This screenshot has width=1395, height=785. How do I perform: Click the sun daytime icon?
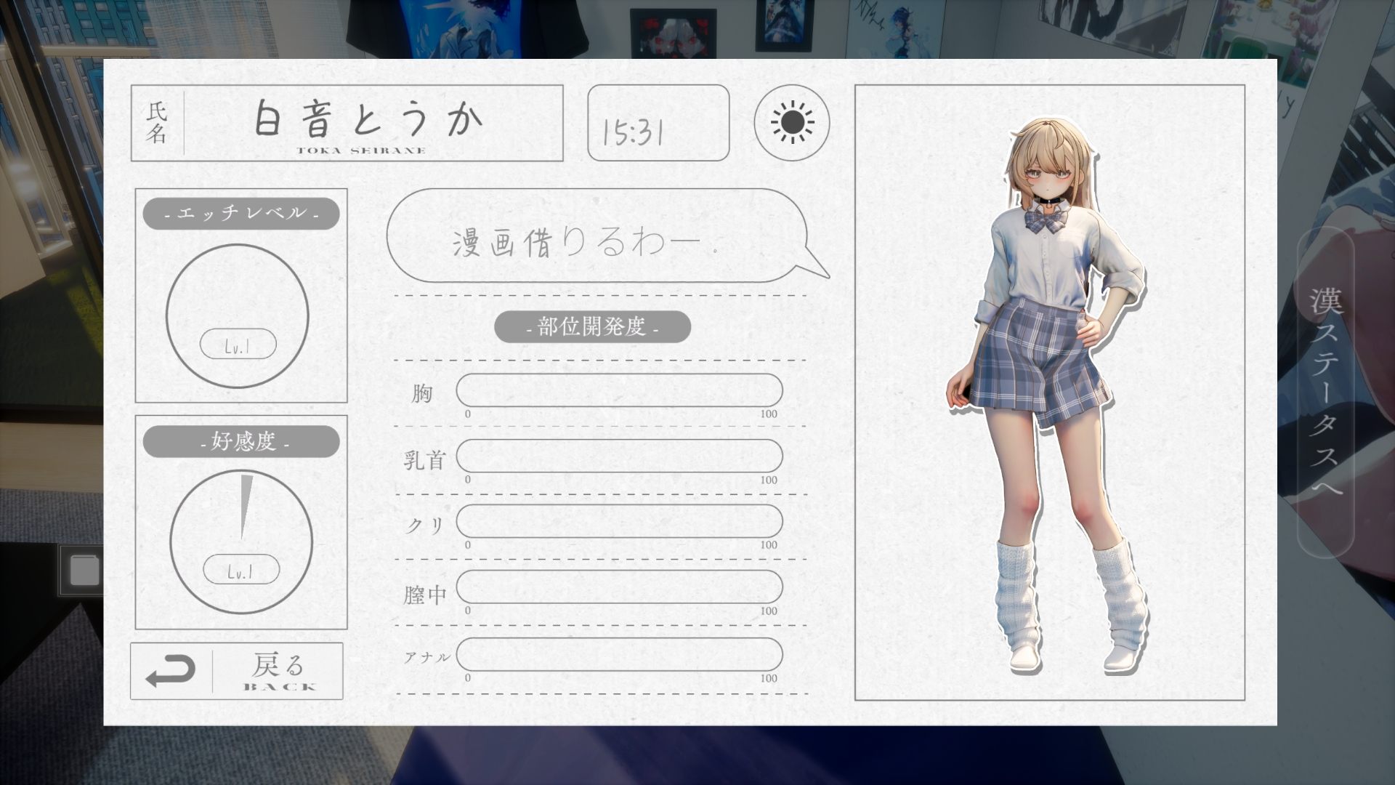(x=792, y=122)
